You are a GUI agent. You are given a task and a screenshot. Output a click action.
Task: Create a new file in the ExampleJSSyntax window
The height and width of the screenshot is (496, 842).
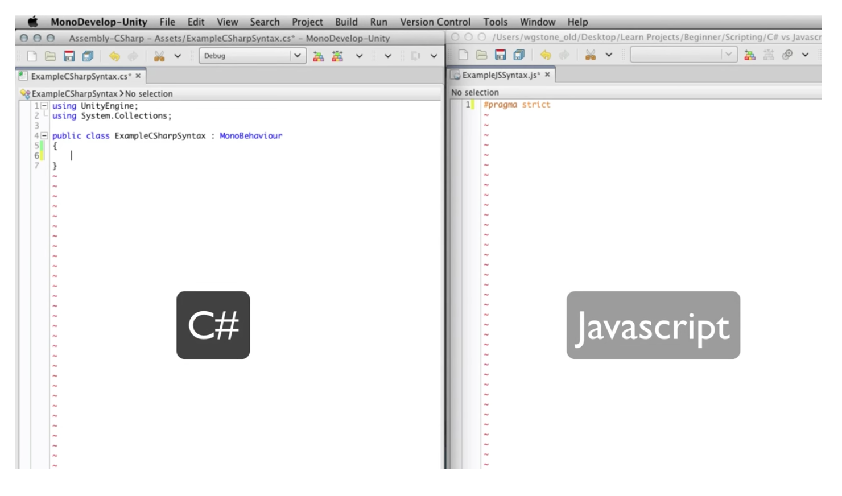[x=463, y=55]
